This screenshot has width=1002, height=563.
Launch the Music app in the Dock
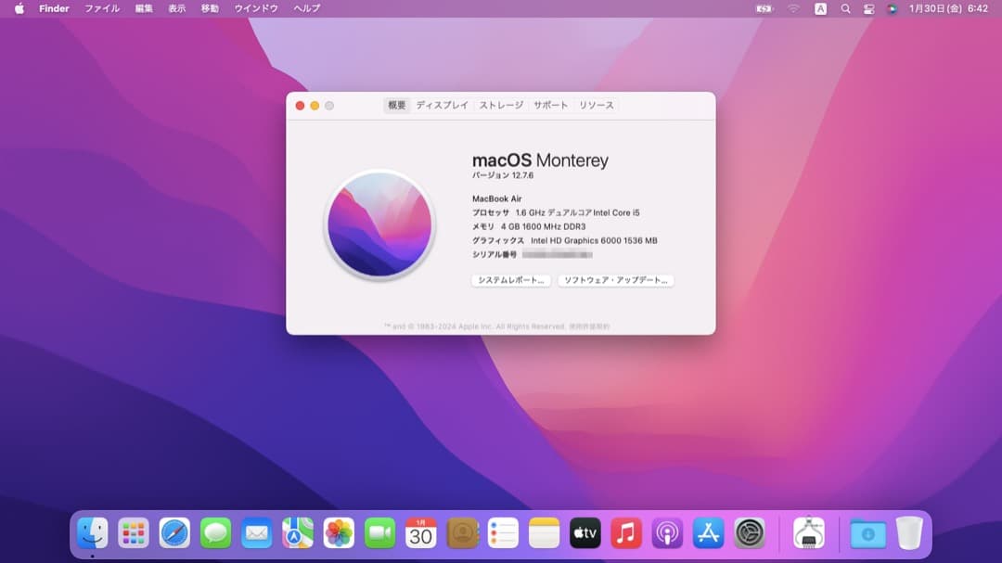pyautogui.click(x=625, y=533)
